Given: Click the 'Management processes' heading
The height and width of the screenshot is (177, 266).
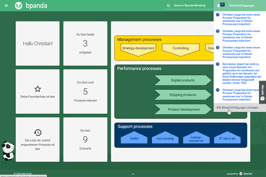Looking at the screenshot, I should (x=139, y=39).
